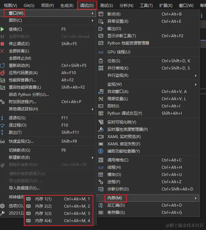
Task: Open 即时(I) immediate window
Action: (x=113, y=106)
